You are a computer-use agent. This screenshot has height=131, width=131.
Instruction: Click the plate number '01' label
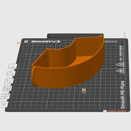click(19, 43)
